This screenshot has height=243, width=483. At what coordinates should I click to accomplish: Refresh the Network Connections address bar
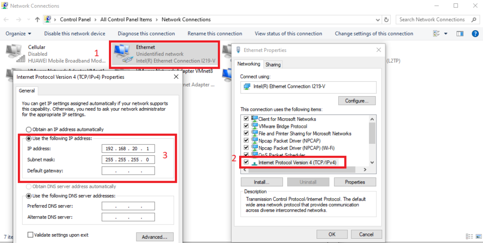(x=387, y=20)
